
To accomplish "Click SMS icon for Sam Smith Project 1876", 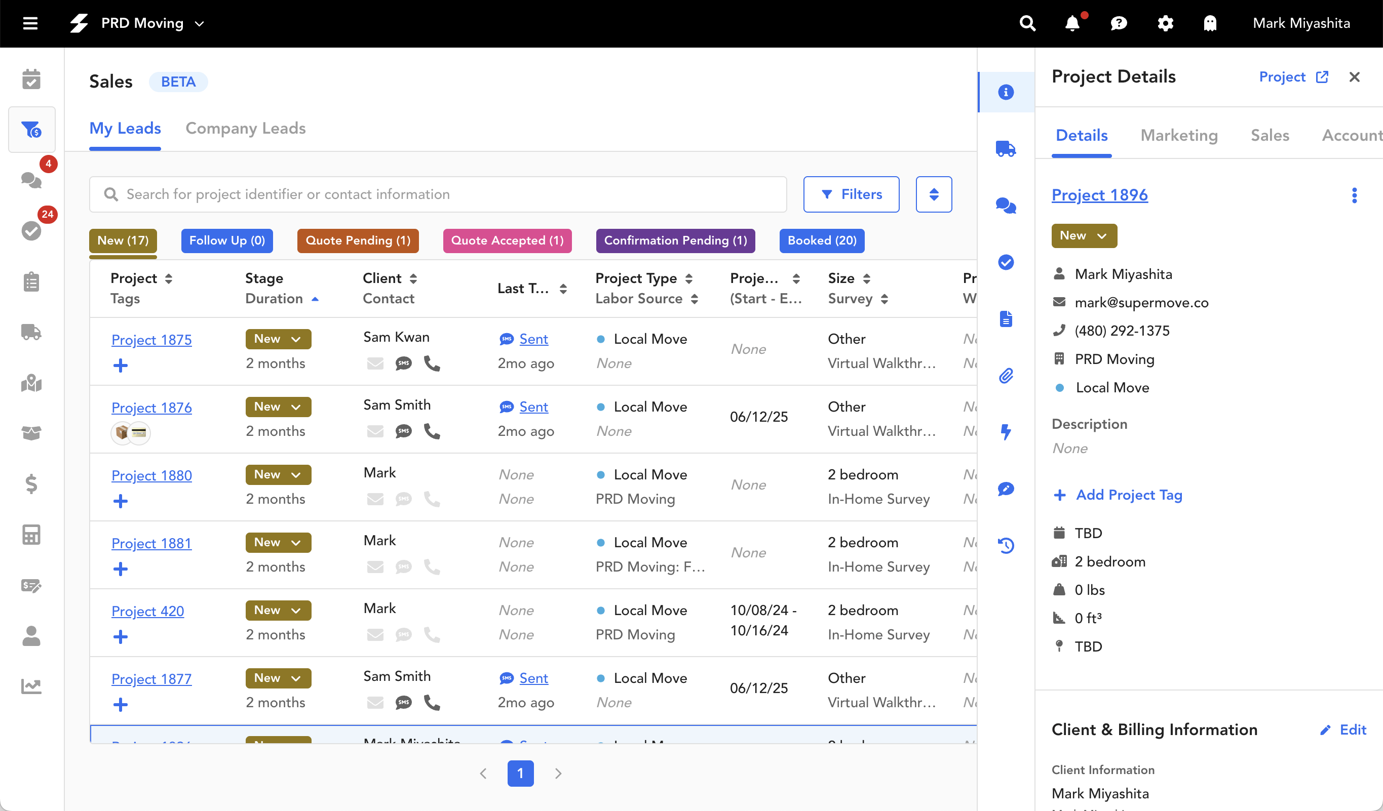I will pos(403,431).
